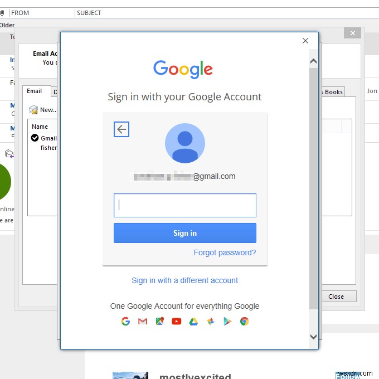Click One Google Account for everything Google text
The width and height of the screenshot is (379, 379).
(184, 306)
